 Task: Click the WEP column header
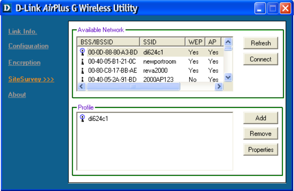(195, 42)
